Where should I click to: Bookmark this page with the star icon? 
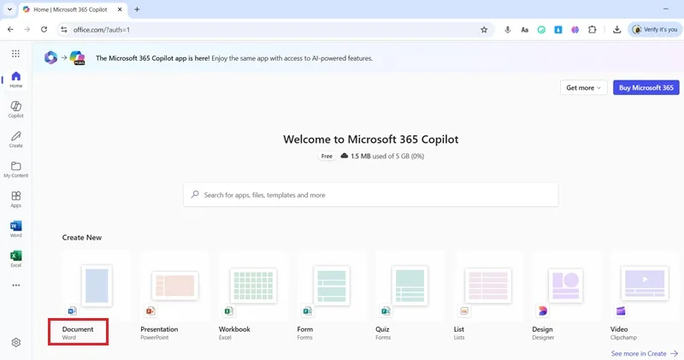(x=484, y=30)
